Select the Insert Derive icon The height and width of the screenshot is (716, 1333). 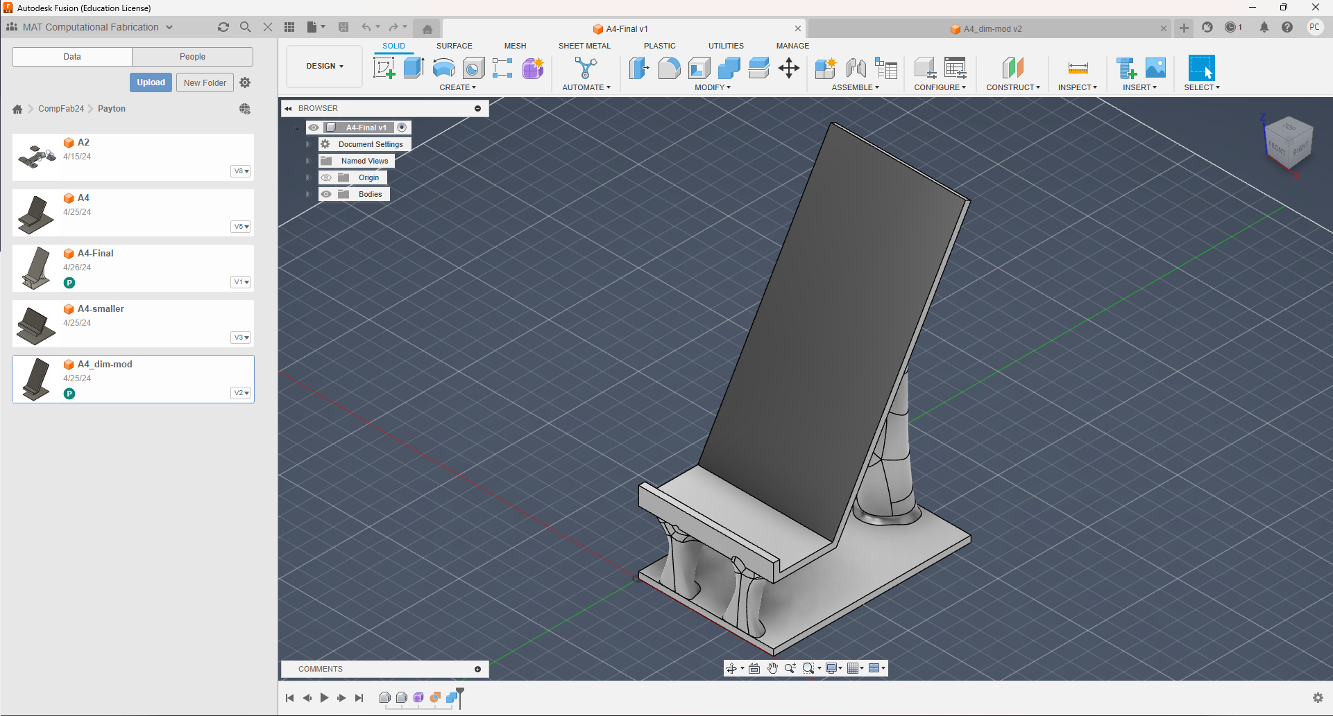click(x=1126, y=68)
